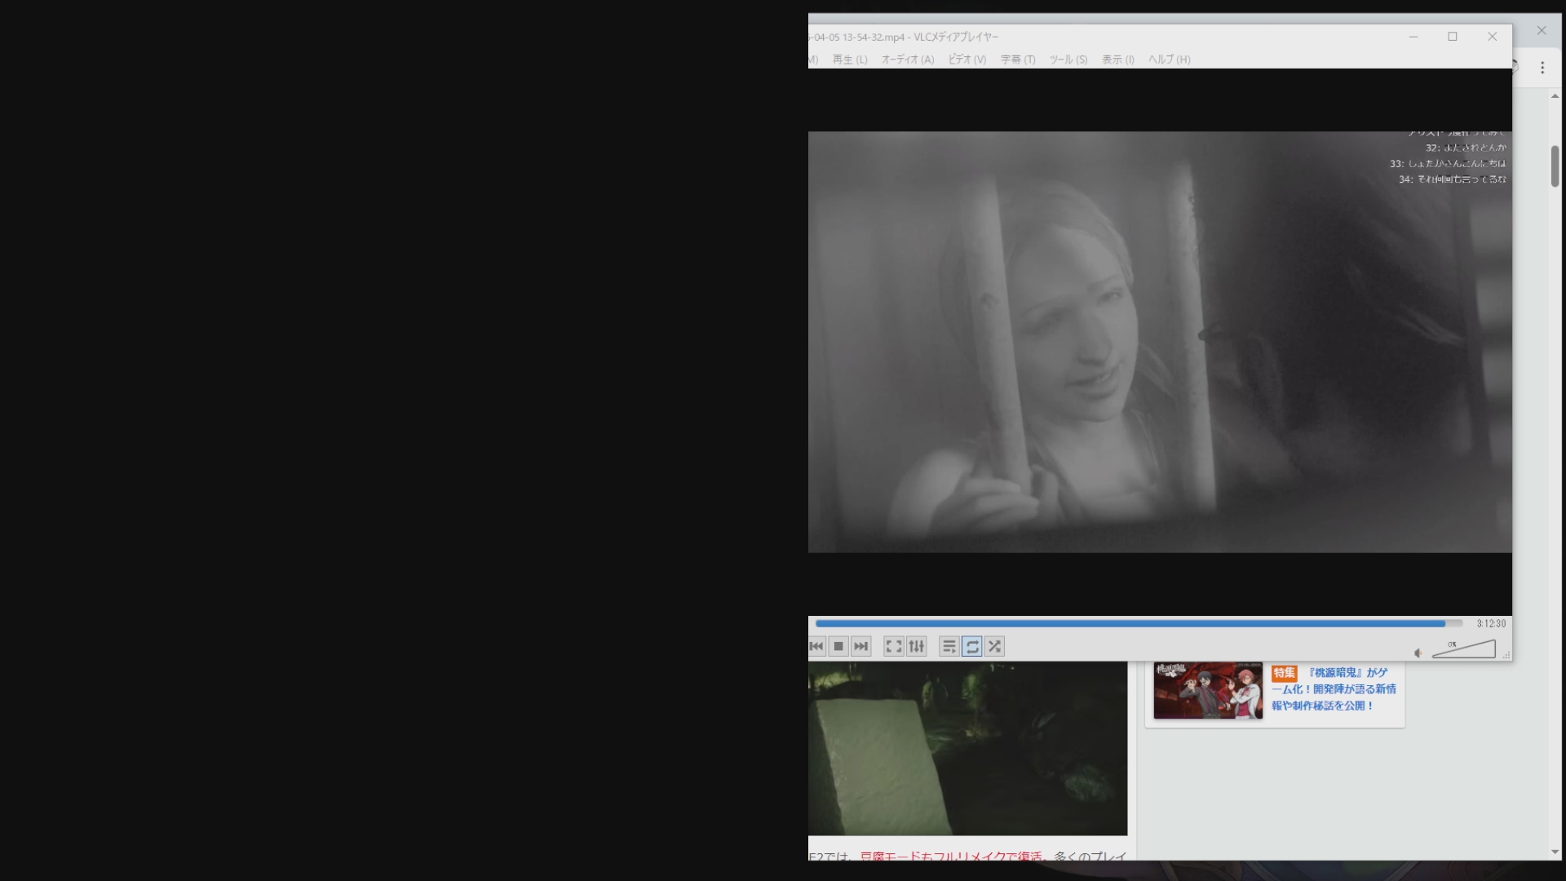This screenshot has height=881, width=1566.
Task: Open the ビデオ (V) video menu
Action: point(967,60)
